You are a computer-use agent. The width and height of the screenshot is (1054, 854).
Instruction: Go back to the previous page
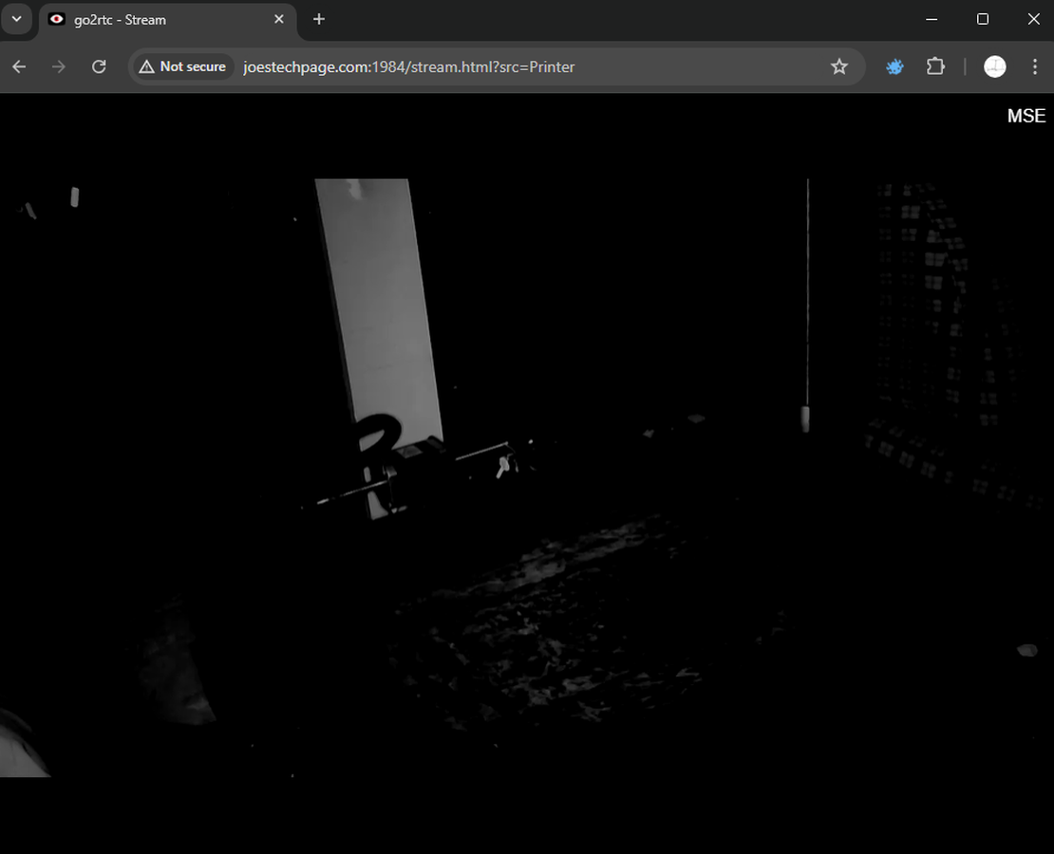tap(19, 66)
